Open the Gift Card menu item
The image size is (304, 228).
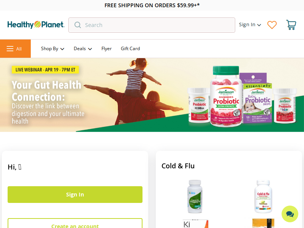(130, 49)
